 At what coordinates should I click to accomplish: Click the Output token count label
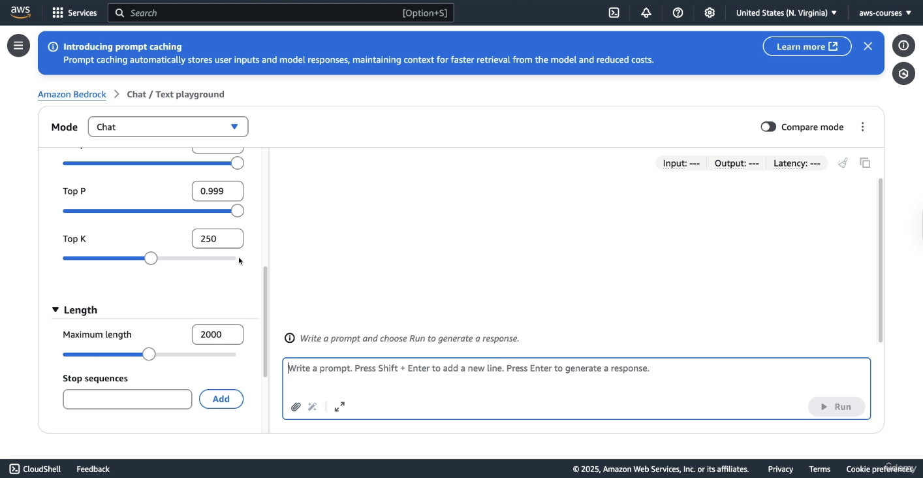click(x=736, y=163)
